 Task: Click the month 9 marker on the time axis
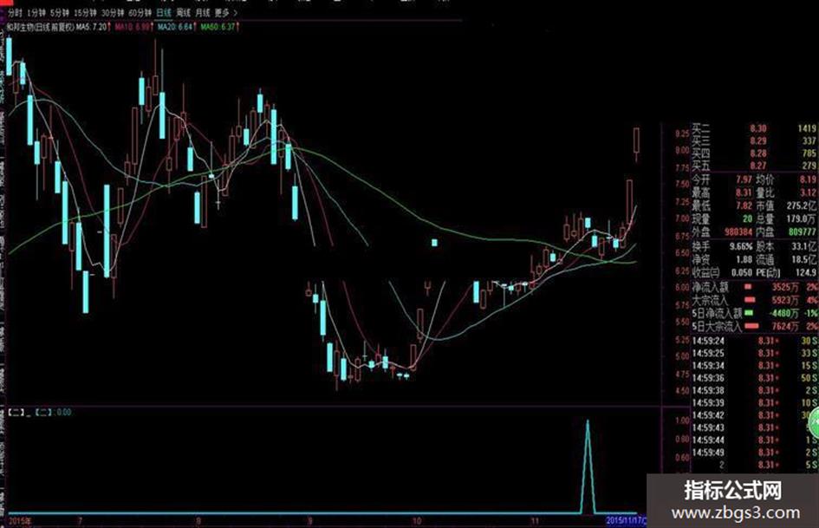(309, 521)
